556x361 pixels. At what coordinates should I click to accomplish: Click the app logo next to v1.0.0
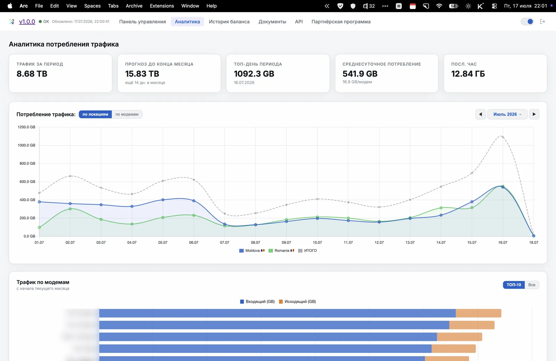[x=12, y=22]
